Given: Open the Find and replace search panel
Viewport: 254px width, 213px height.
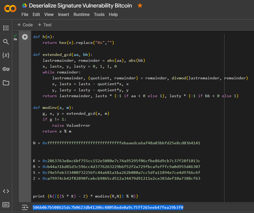Looking at the screenshot, I should click(6, 42).
